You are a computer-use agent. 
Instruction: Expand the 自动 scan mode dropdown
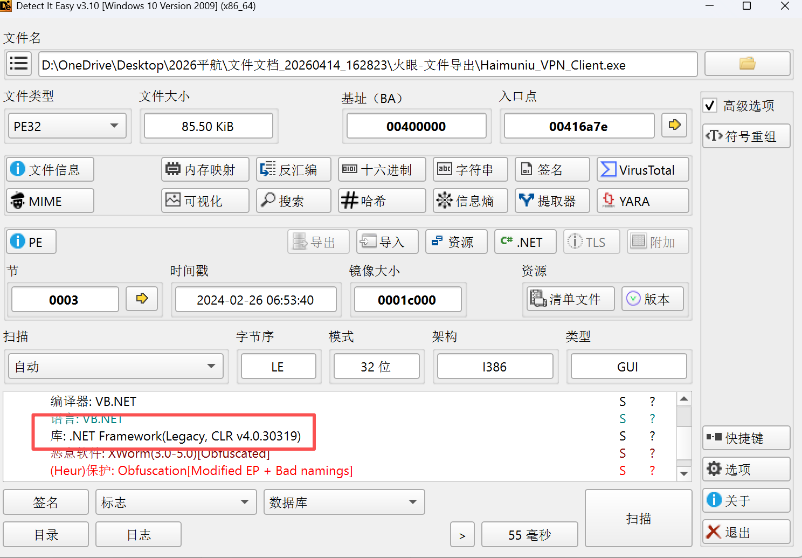[x=116, y=367]
